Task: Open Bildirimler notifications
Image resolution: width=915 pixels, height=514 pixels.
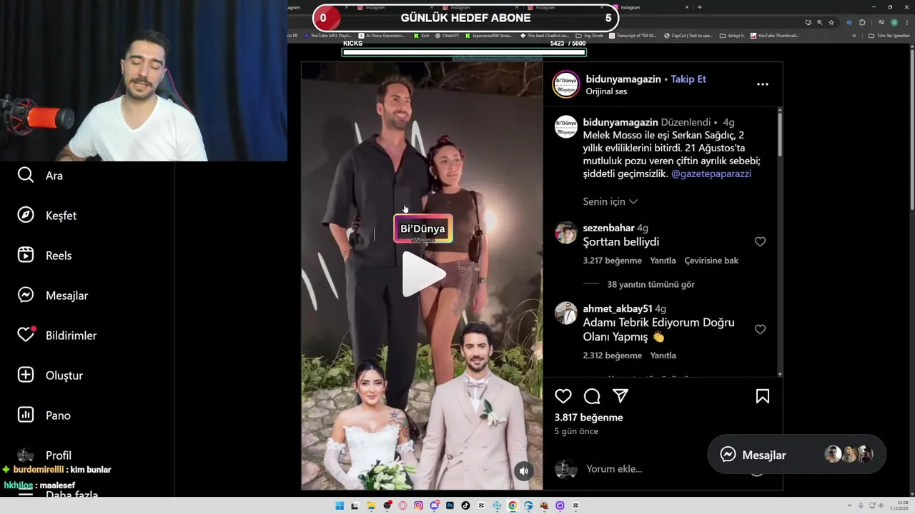Action: click(x=57, y=335)
